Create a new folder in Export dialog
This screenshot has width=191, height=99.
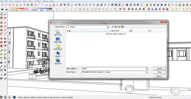coord(119,27)
